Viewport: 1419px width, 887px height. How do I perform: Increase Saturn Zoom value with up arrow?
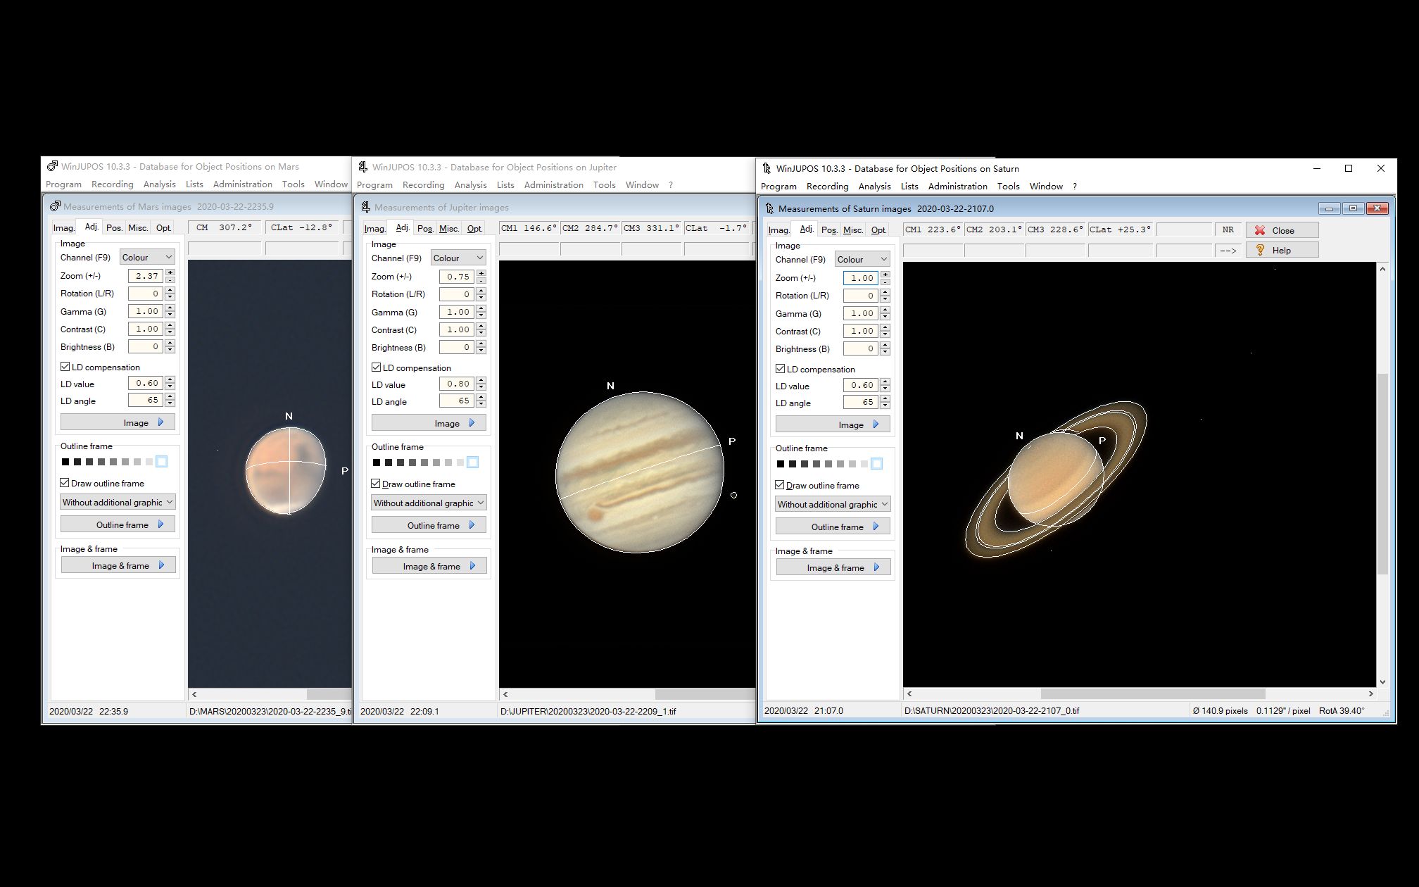(x=885, y=275)
